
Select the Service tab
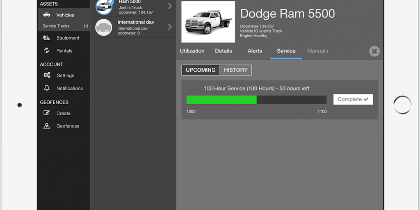[286, 51]
